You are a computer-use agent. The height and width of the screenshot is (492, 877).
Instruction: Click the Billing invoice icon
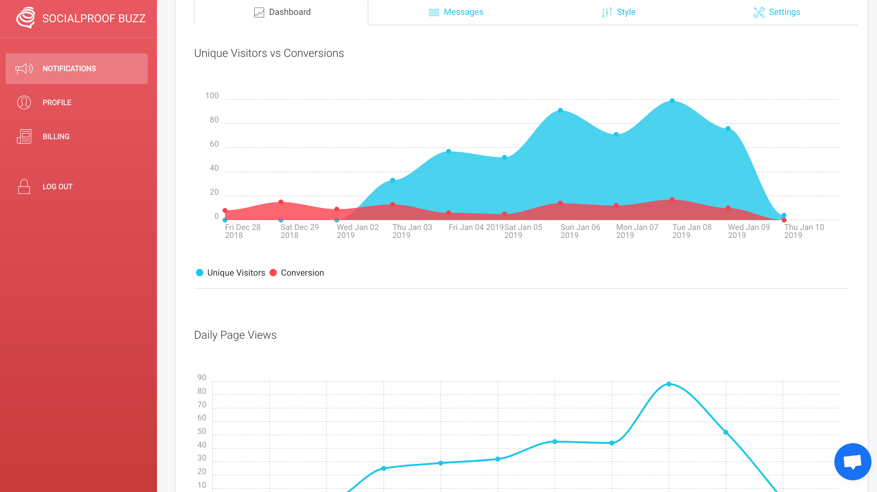tap(24, 137)
